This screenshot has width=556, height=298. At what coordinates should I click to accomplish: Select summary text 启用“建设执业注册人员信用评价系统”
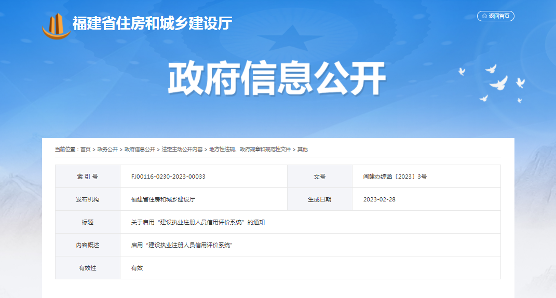[x=182, y=245]
